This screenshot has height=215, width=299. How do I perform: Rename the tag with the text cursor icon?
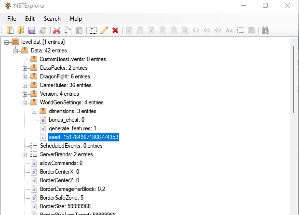[x=93, y=30]
